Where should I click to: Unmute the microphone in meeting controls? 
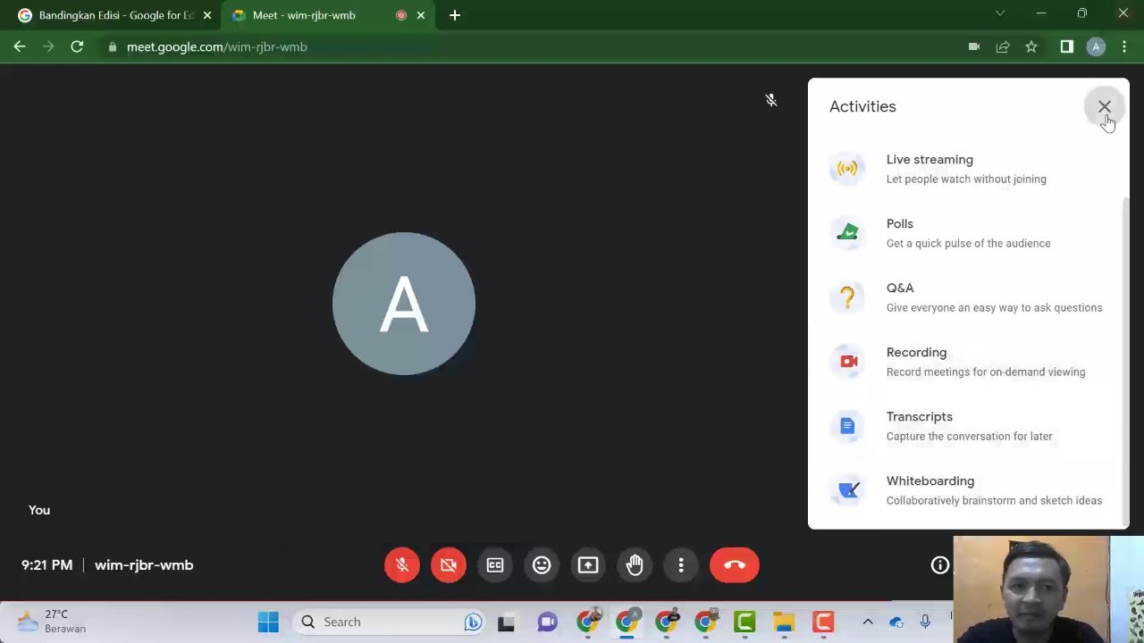[402, 564]
